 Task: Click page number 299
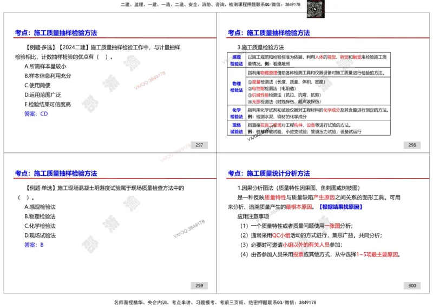click(x=199, y=286)
